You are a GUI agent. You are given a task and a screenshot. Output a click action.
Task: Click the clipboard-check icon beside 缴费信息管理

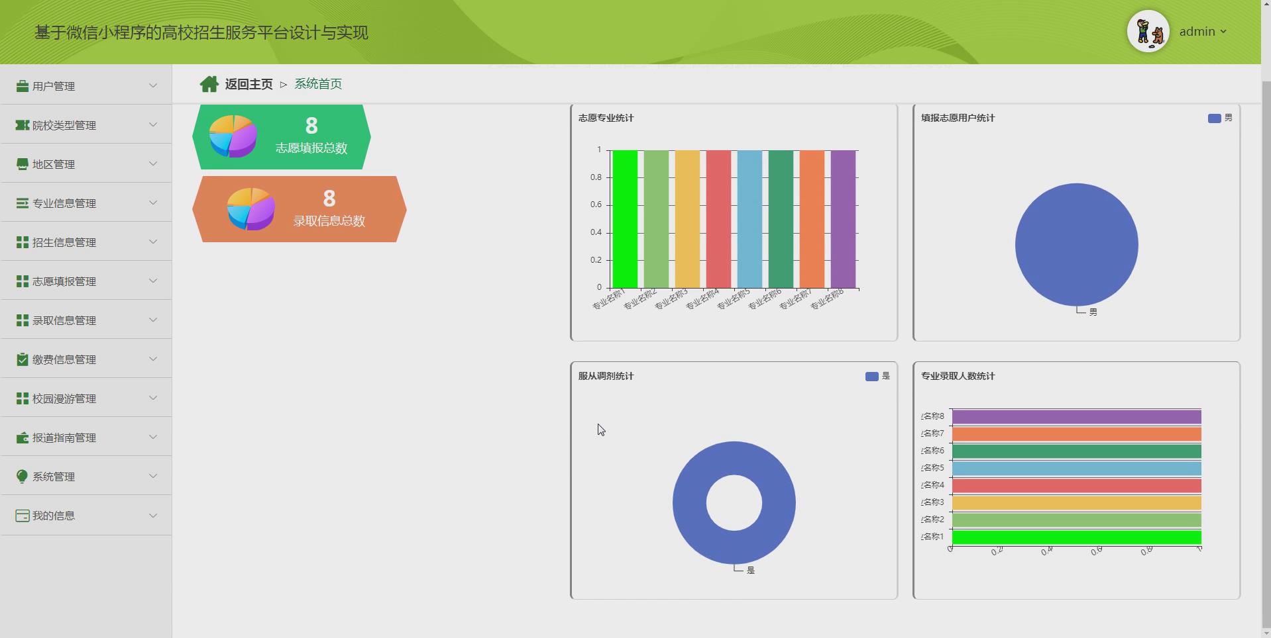tap(22, 359)
